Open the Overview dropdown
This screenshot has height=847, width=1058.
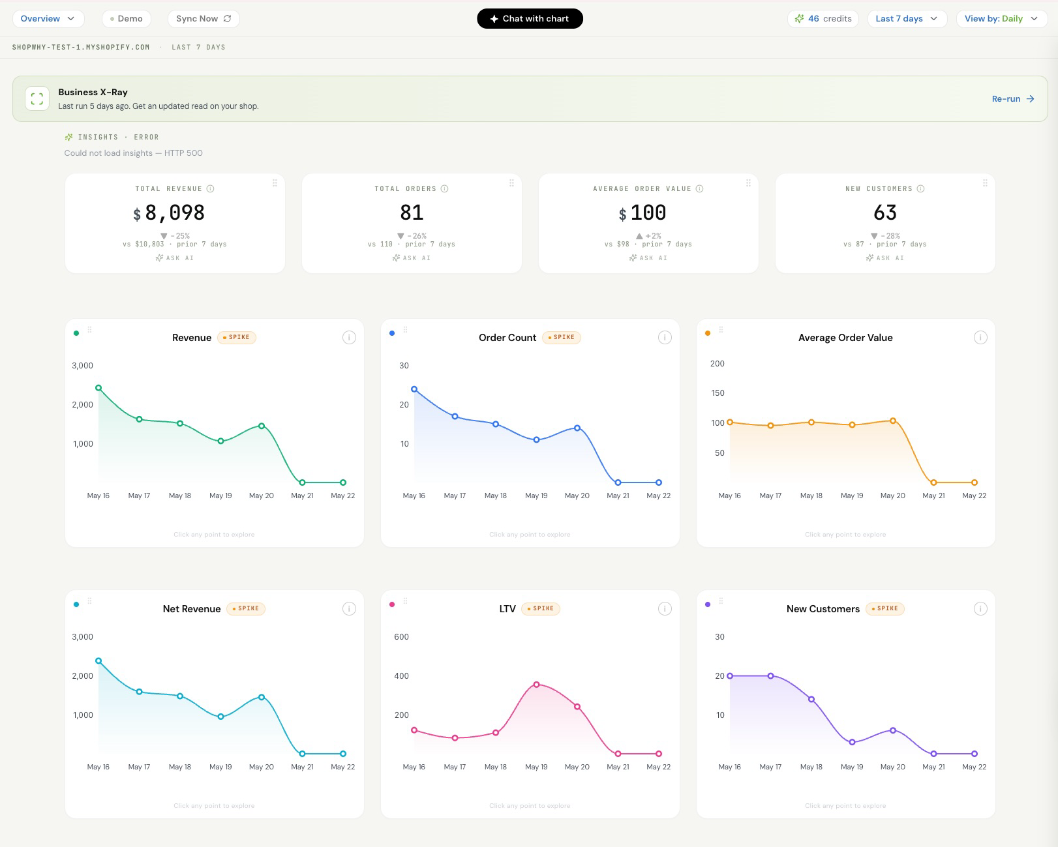pyautogui.click(x=48, y=18)
